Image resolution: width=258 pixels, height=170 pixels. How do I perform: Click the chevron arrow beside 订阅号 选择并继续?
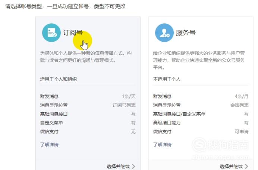click(x=133, y=166)
